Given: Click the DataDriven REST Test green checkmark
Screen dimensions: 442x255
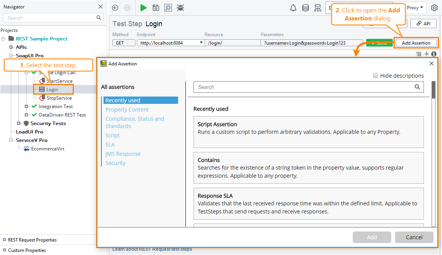Looking at the screenshot, I should pyautogui.click(x=34, y=115).
